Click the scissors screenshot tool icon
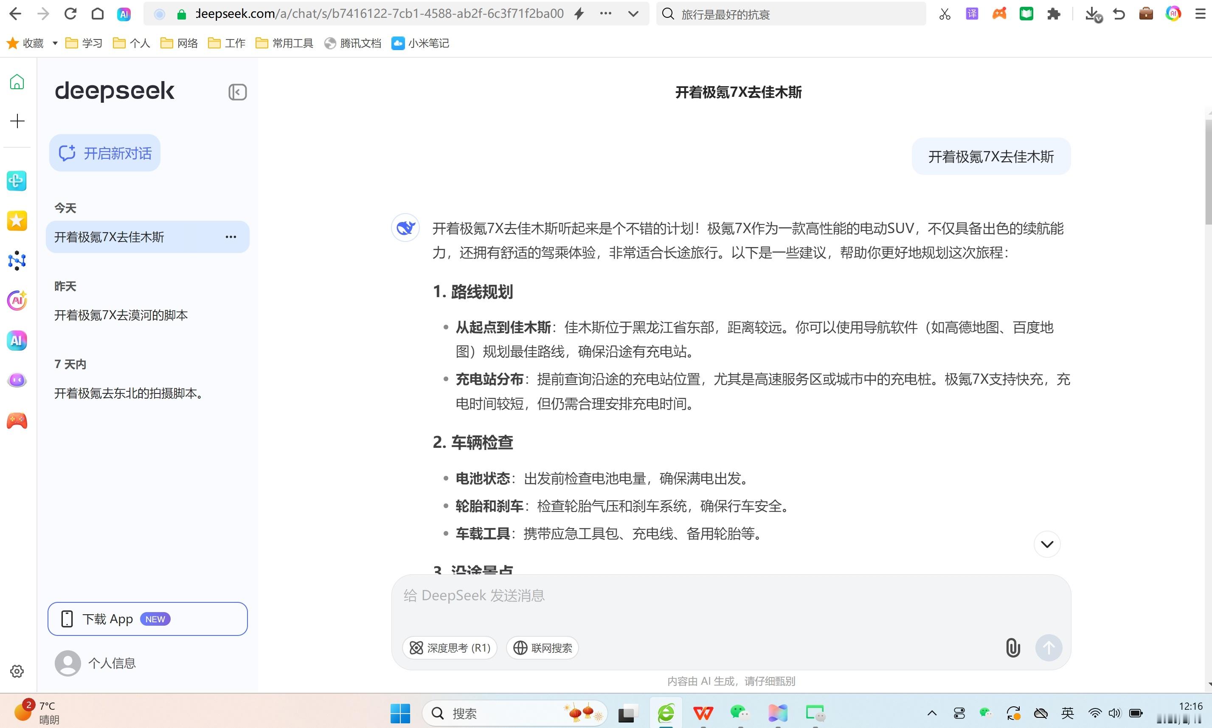 pos(945,14)
